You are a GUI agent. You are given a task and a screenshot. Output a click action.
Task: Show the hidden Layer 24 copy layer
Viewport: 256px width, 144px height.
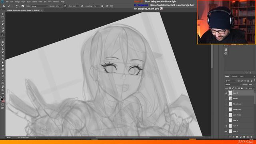(226, 115)
